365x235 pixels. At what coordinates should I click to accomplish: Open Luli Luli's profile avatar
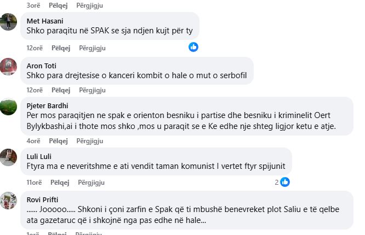(x=8, y=156)
